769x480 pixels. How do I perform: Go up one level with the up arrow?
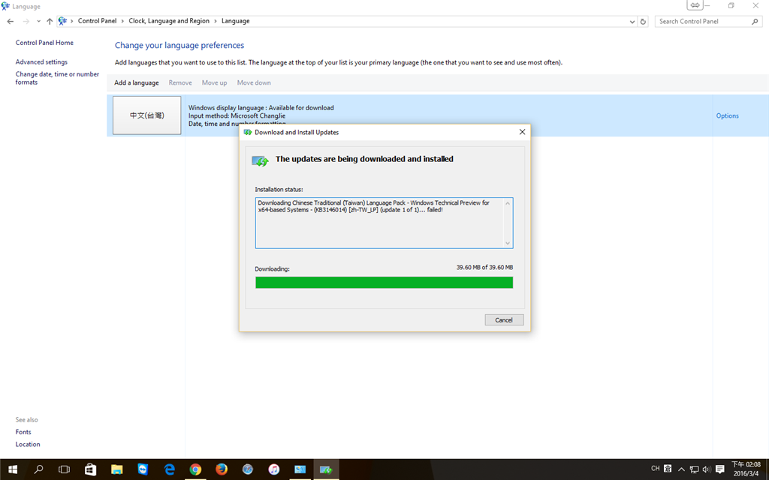pos(50,21)
